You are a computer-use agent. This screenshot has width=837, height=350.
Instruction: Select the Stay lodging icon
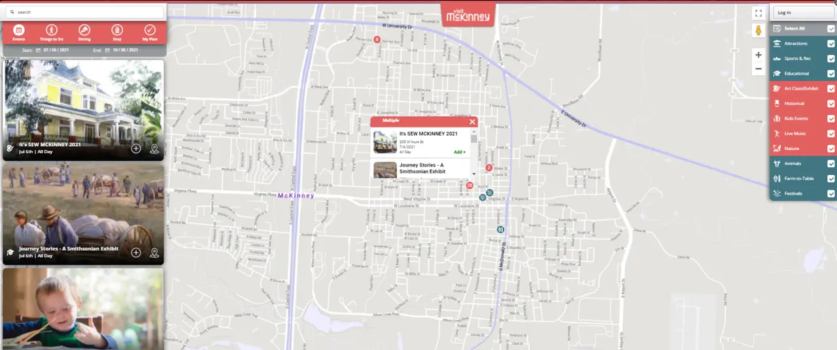click(117, 30)
